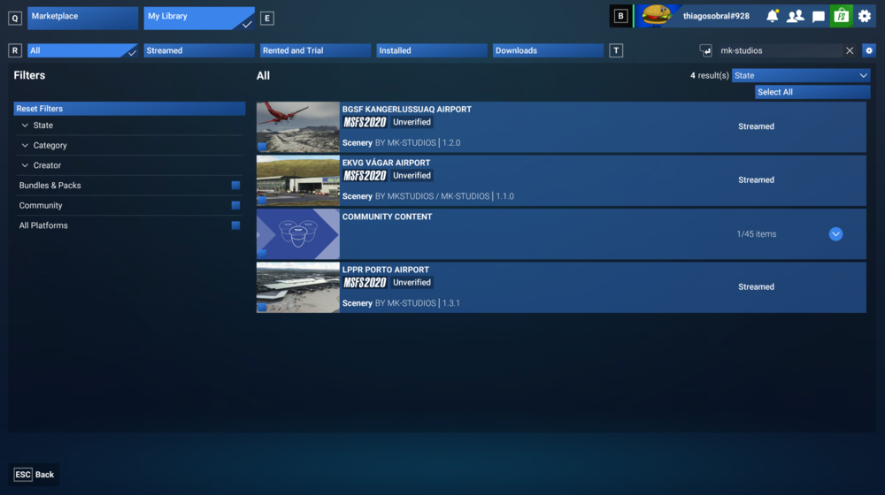Switch to the Marketplace tab
The height and width of the screenshot is (495, 885).
click(x=82, y=18)
